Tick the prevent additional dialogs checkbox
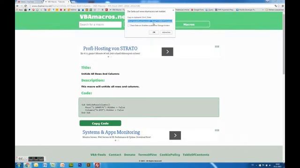This screenshot has height=168, width=300. point(128,25)
